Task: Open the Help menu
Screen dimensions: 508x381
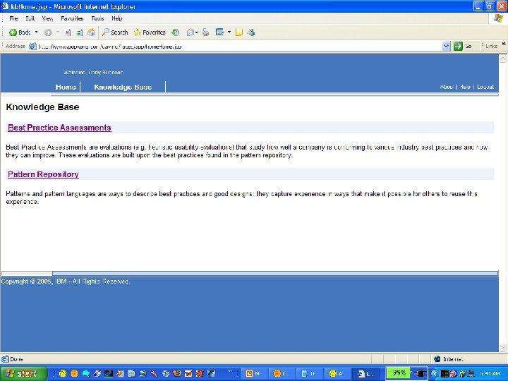Action: coord(116,18)
